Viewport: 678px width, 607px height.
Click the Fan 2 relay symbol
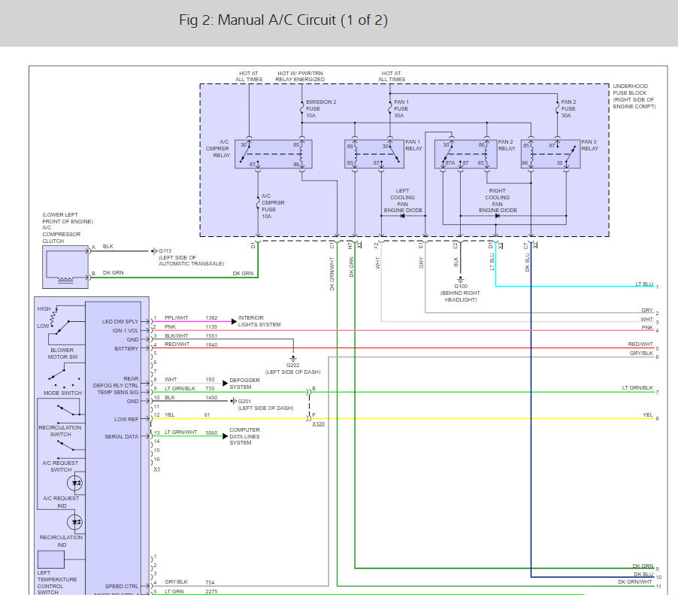tap(467, 153)
